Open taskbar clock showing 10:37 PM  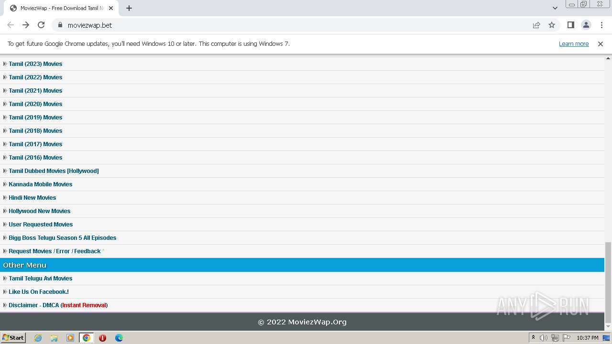[588, 338]
